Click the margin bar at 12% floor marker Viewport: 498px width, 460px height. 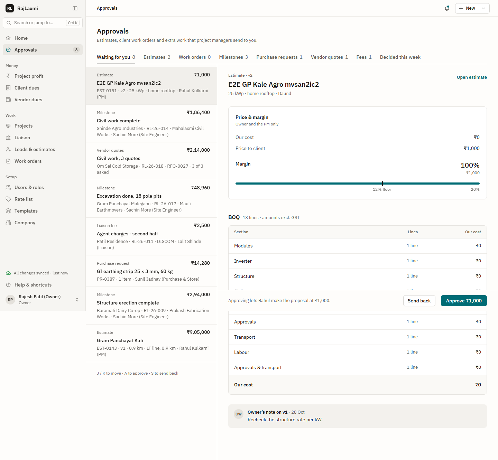click(x=382, y=184)
